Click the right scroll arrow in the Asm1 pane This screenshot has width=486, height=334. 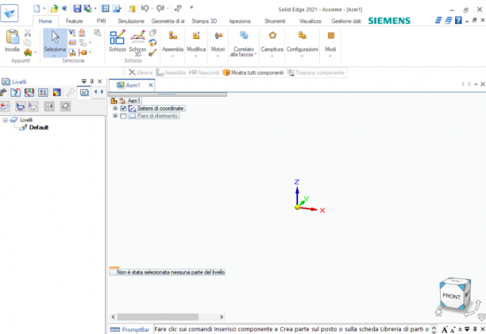click(222, 317)
